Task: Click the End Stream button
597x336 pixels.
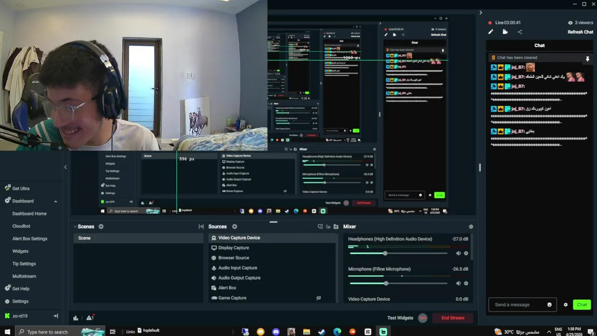Action: tap(452, 318)
